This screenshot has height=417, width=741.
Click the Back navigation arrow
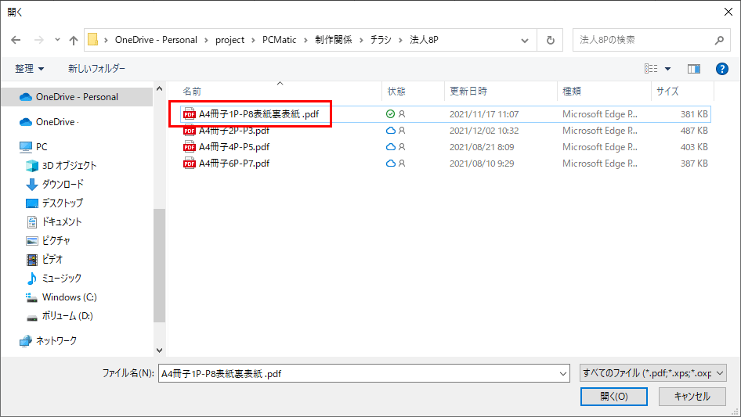pos(16,40)
